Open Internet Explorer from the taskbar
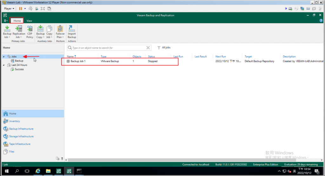 38,171
